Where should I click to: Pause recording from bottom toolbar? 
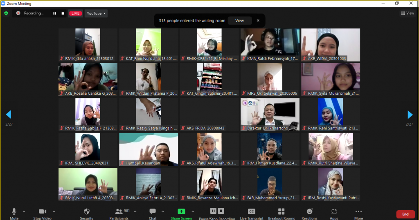pos(213,211)
